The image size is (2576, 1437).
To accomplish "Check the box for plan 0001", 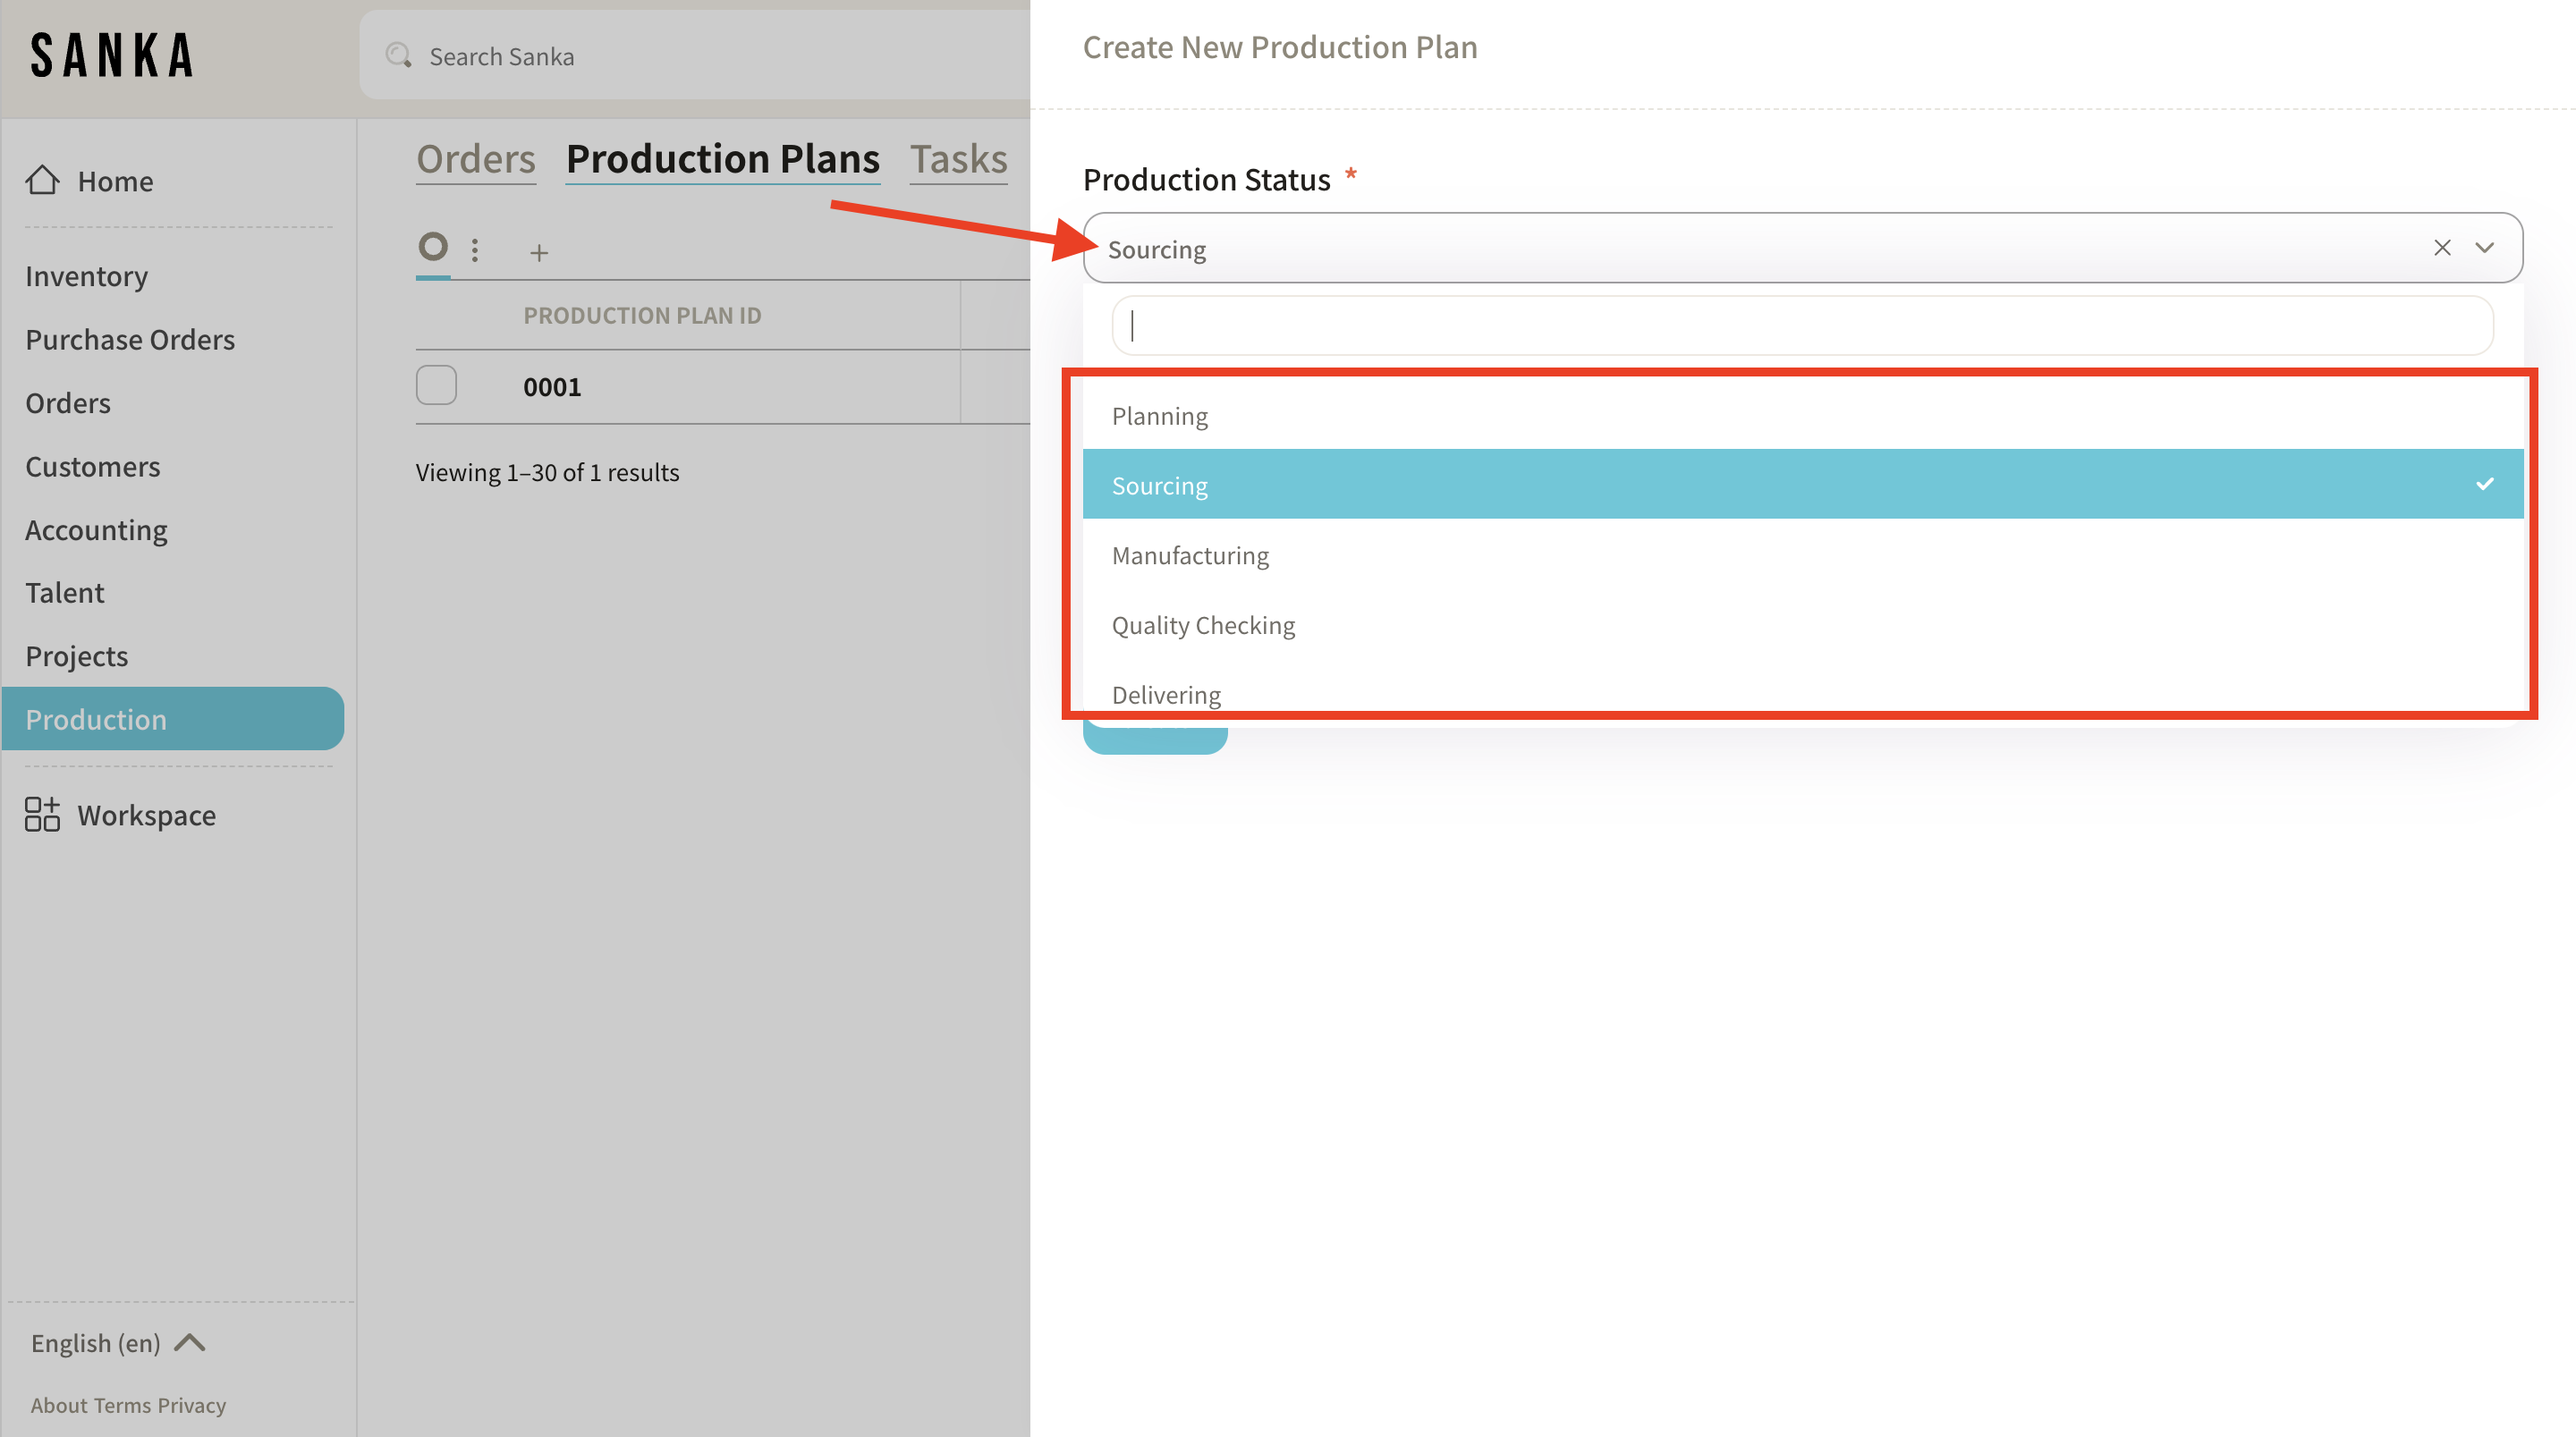I will coord(436,386).
